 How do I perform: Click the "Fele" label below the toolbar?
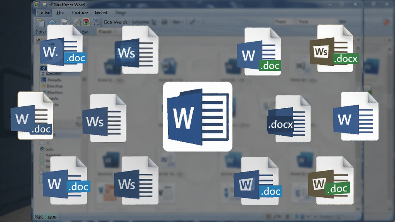(x=41, y=32)
